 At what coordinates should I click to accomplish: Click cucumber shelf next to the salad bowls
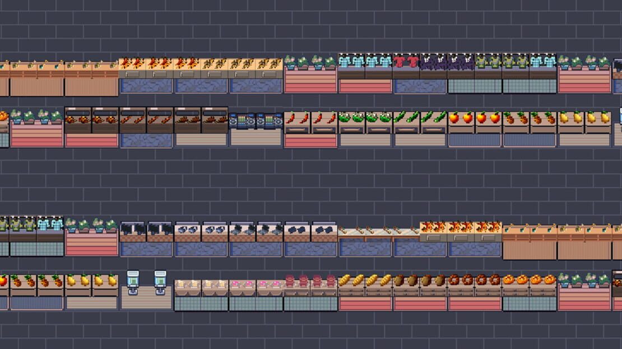click(420, 129)
